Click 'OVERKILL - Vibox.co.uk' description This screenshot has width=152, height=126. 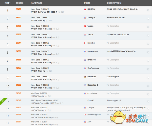(118, 35)
